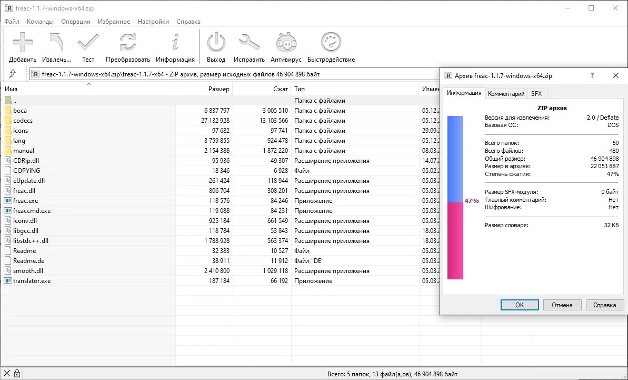Image resolution: width=628 pixels, height=380 pixels.
Task: Select the translator.exe file icon
Action: (x=8, y=280)
